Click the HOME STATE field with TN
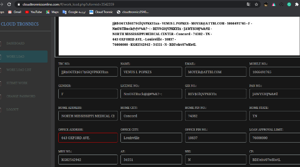This screenshot has height=167, width=300. [x=275, y=116]
